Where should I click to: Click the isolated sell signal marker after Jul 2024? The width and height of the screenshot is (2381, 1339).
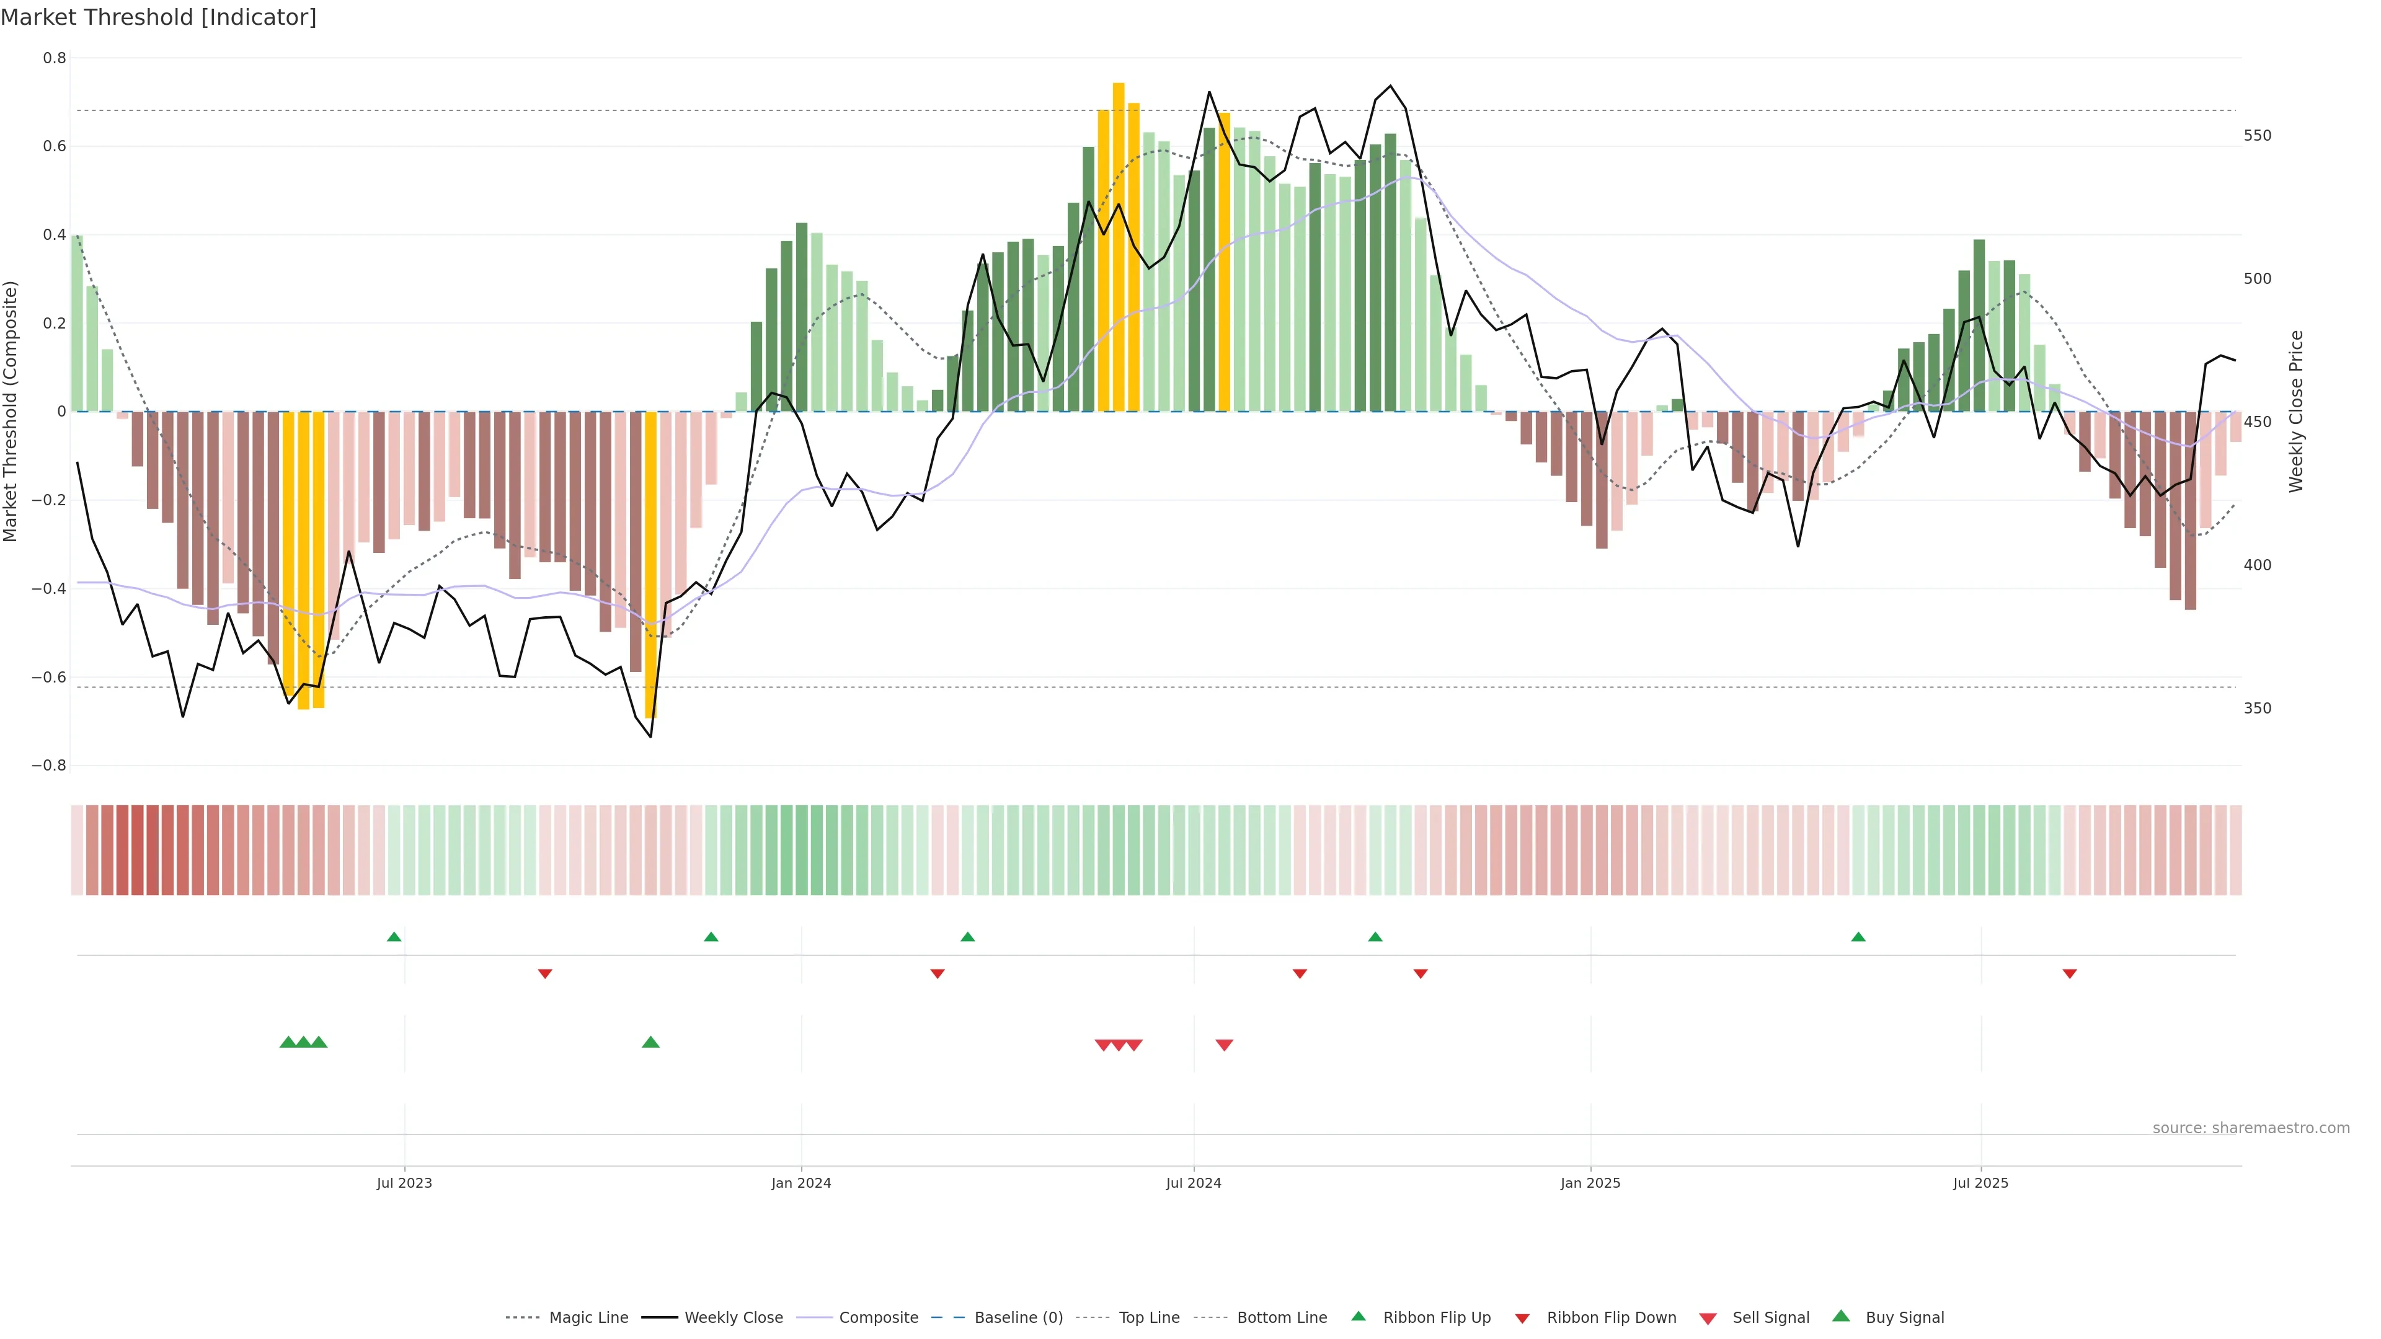click(x=1224, y=1045)
